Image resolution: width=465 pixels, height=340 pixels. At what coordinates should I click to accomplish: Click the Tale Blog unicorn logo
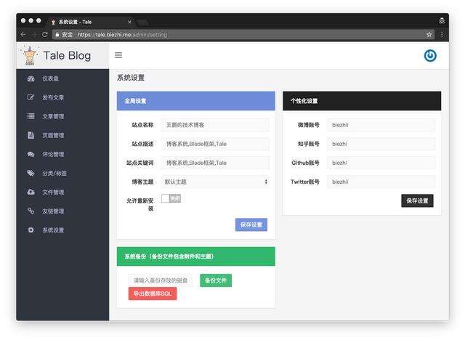30,55
